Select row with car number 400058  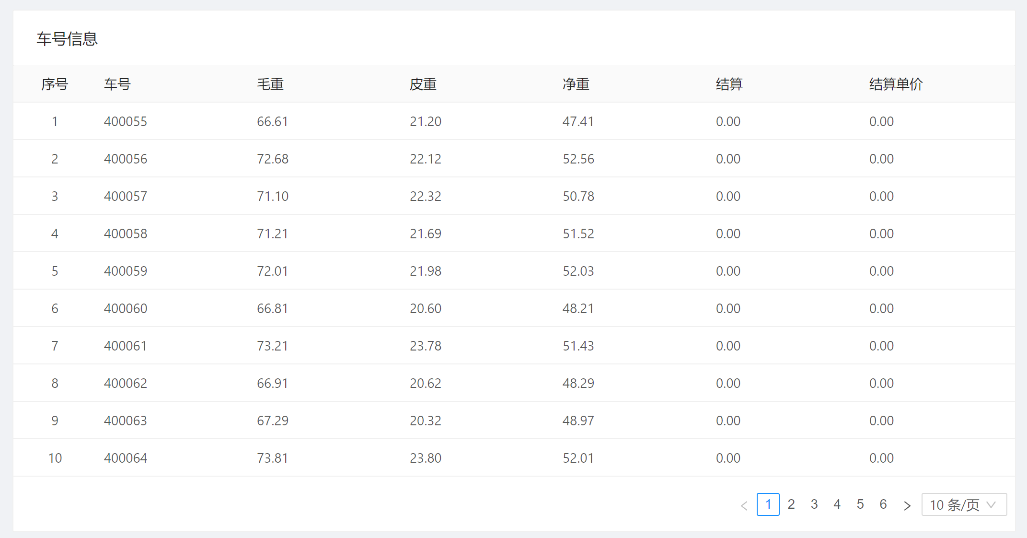(126, 234)
